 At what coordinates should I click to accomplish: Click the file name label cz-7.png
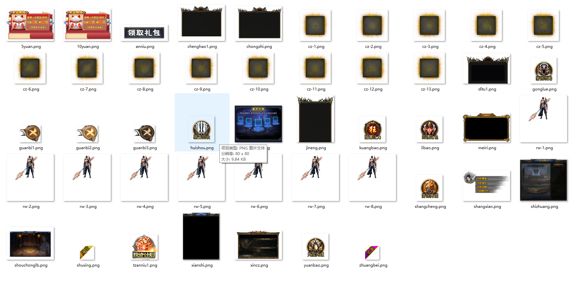88,89
